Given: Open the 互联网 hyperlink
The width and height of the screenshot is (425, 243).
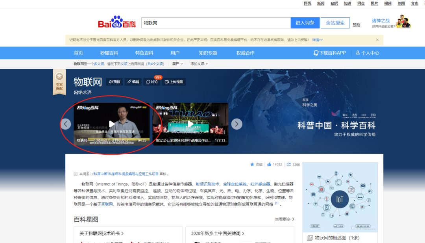Looking at the screenshot, I should pos(107,204).
